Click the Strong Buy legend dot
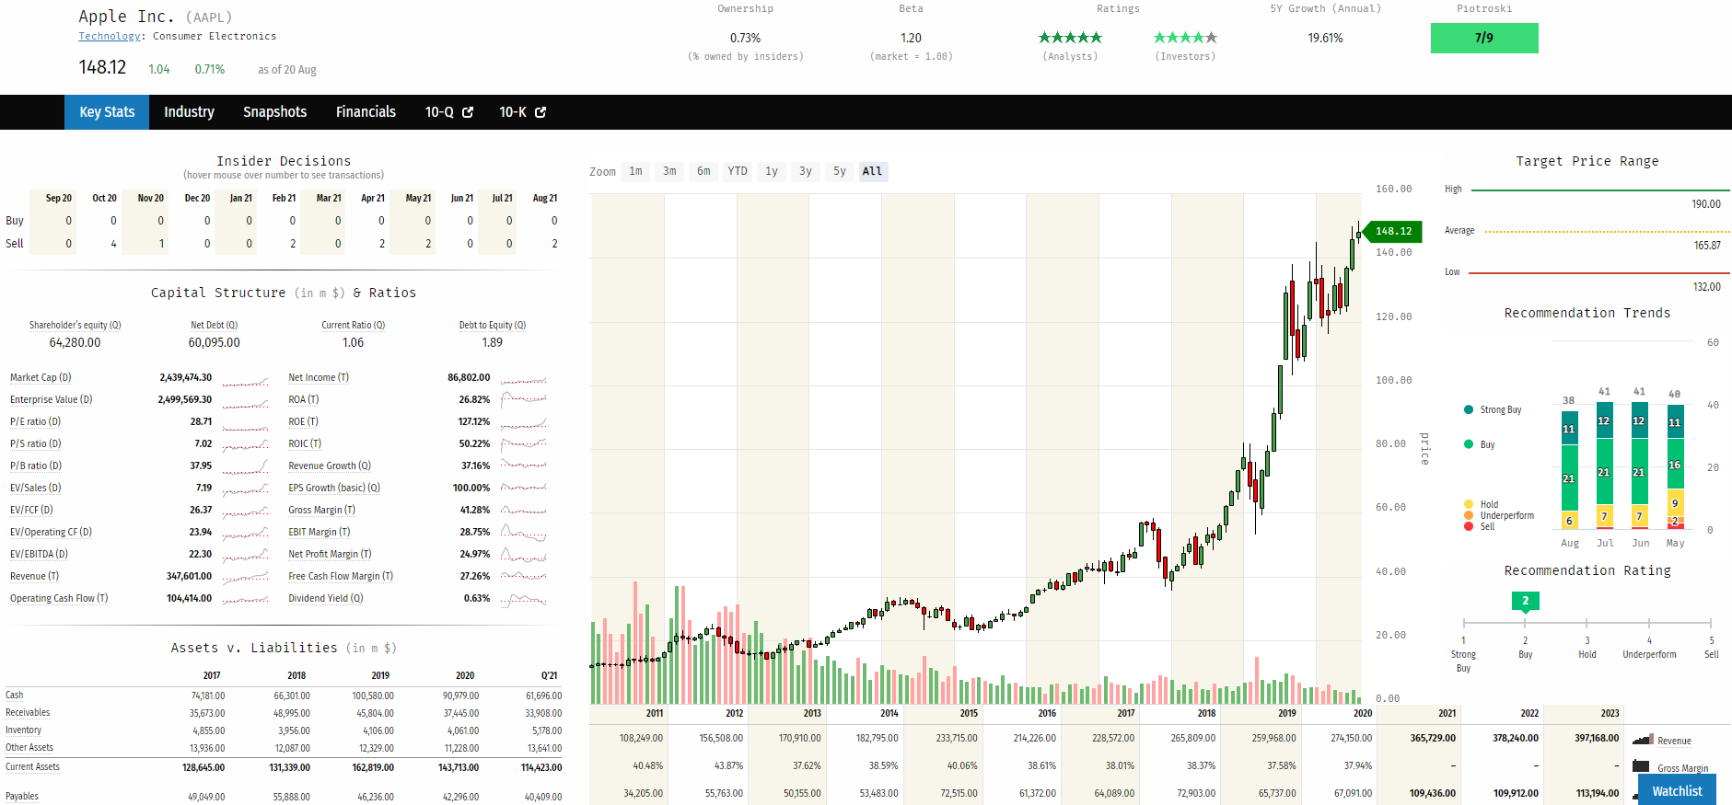This screenshot has height=805, width=1732. pyautogui.click(x=1469, y=409)
